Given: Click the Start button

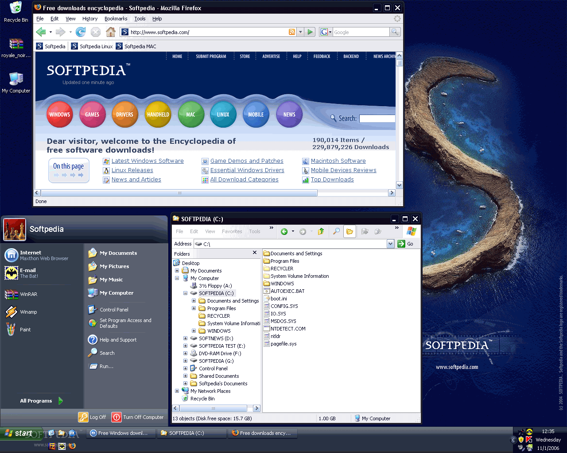Looking at the screenshot, I should (x=20, y=433).
